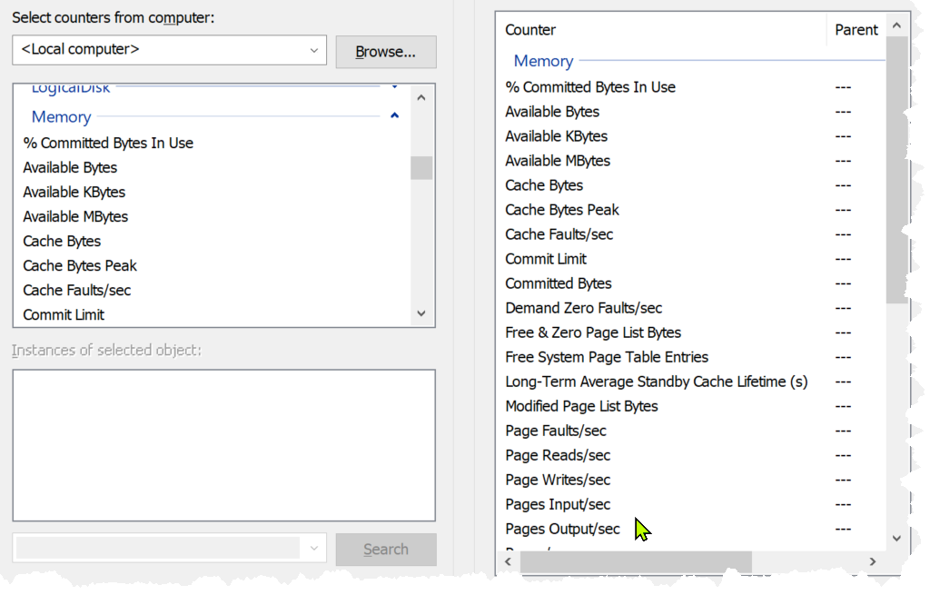Click the available counters list scrollbar thumb

(421, 168)
